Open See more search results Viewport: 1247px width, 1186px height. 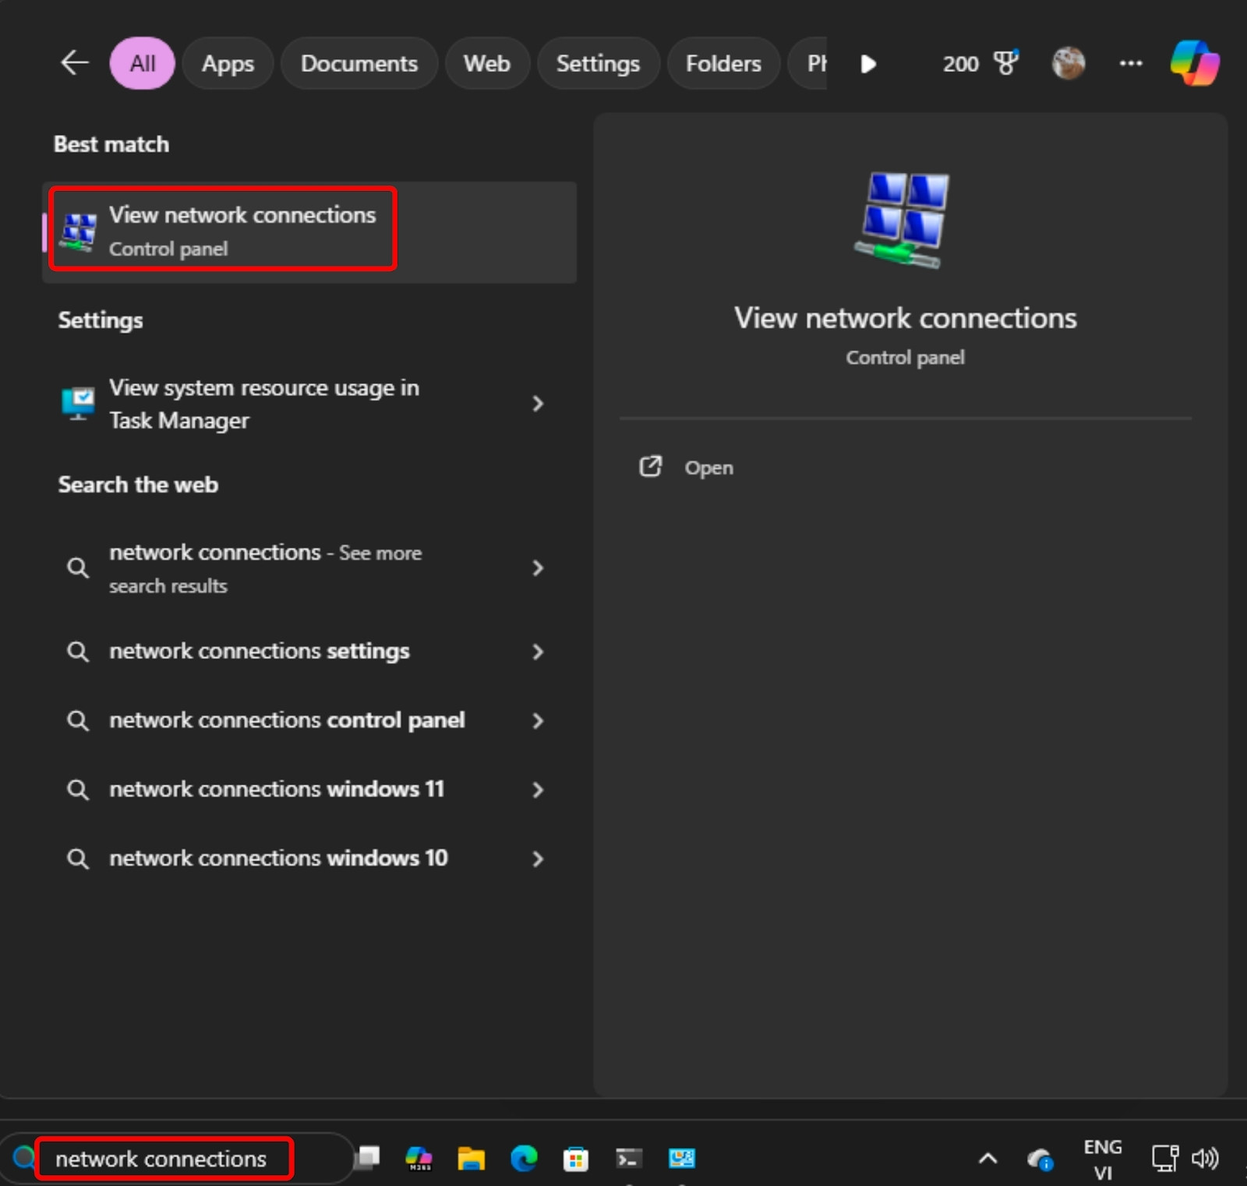539,568
